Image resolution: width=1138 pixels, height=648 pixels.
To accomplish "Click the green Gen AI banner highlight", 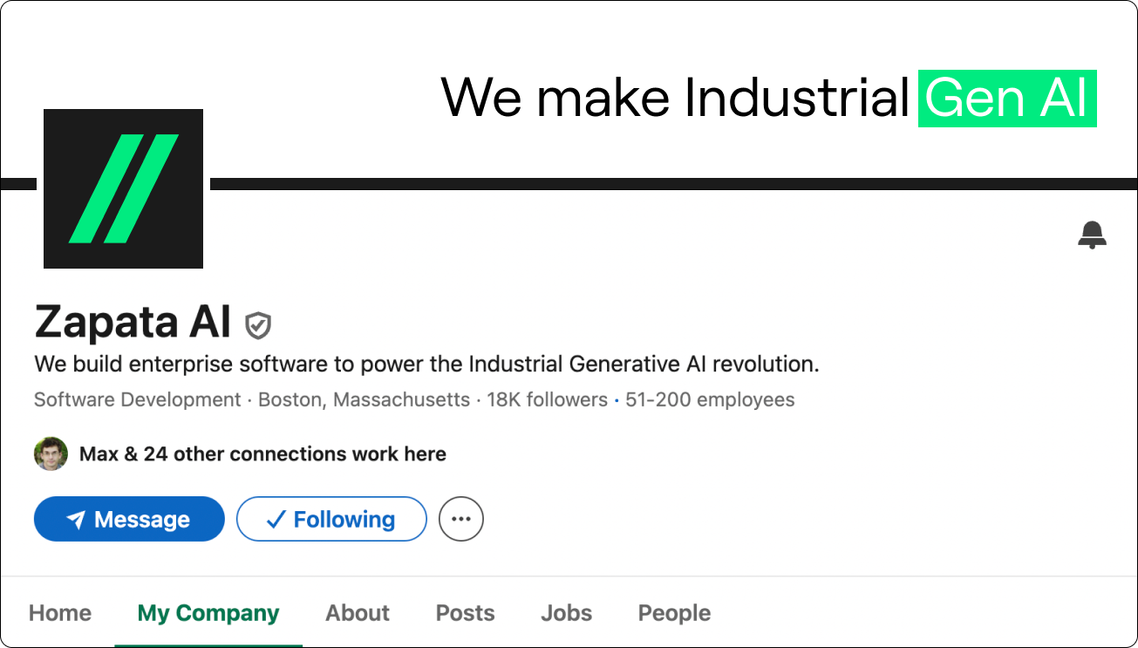I will point(1006,99).
